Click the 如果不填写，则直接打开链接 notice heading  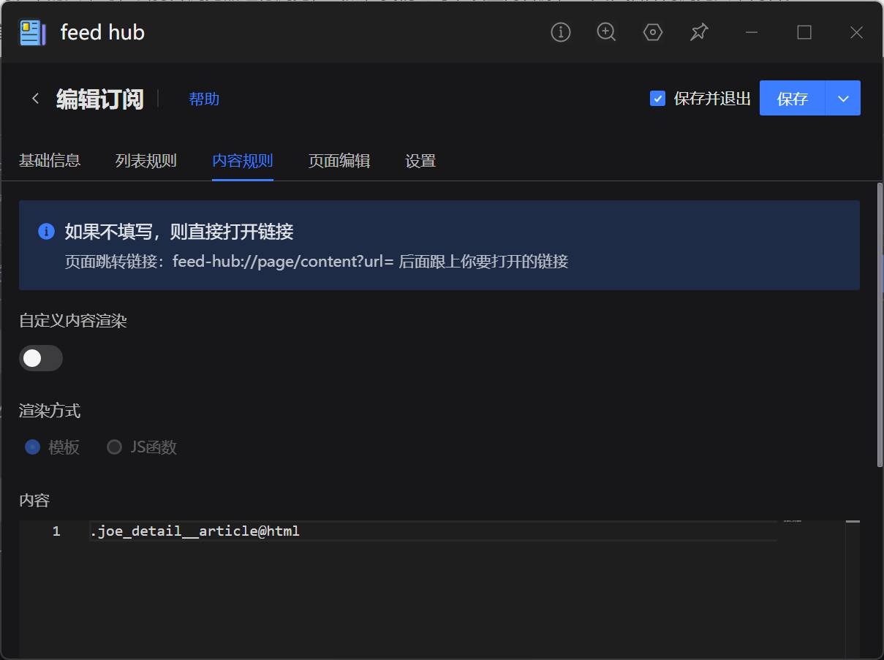(x=179, y=232)
